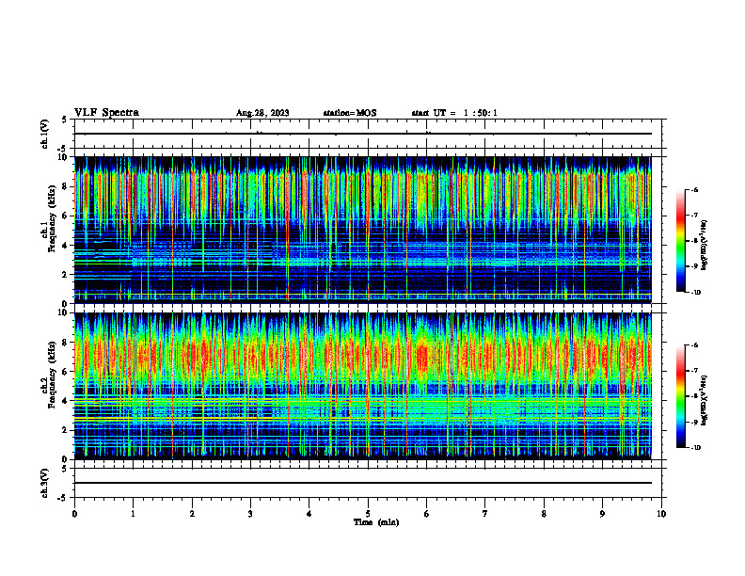Image resolution: width=745 pixels, height=576 pixels.
Task: Click time axis tick label "4"
Action: tap(309, 514)
